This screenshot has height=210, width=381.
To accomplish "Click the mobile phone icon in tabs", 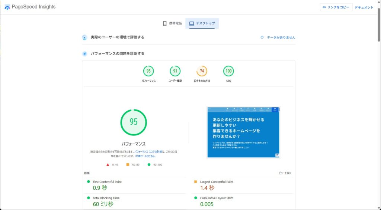I will [164, 23].
